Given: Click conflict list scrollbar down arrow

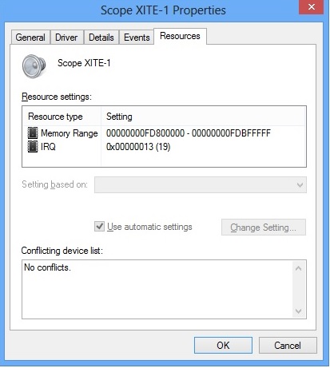Looking at the screenshot, I should (299, 311).
